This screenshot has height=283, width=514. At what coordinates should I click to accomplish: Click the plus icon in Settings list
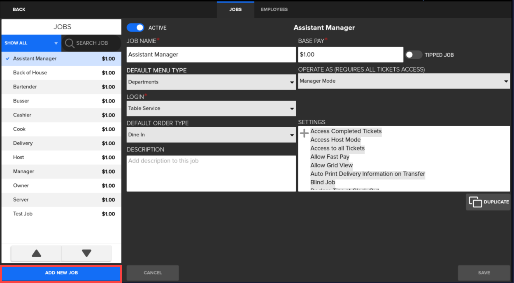(304, 133)
